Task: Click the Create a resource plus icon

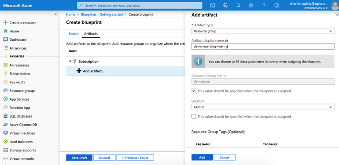Action: click(6, 23)
